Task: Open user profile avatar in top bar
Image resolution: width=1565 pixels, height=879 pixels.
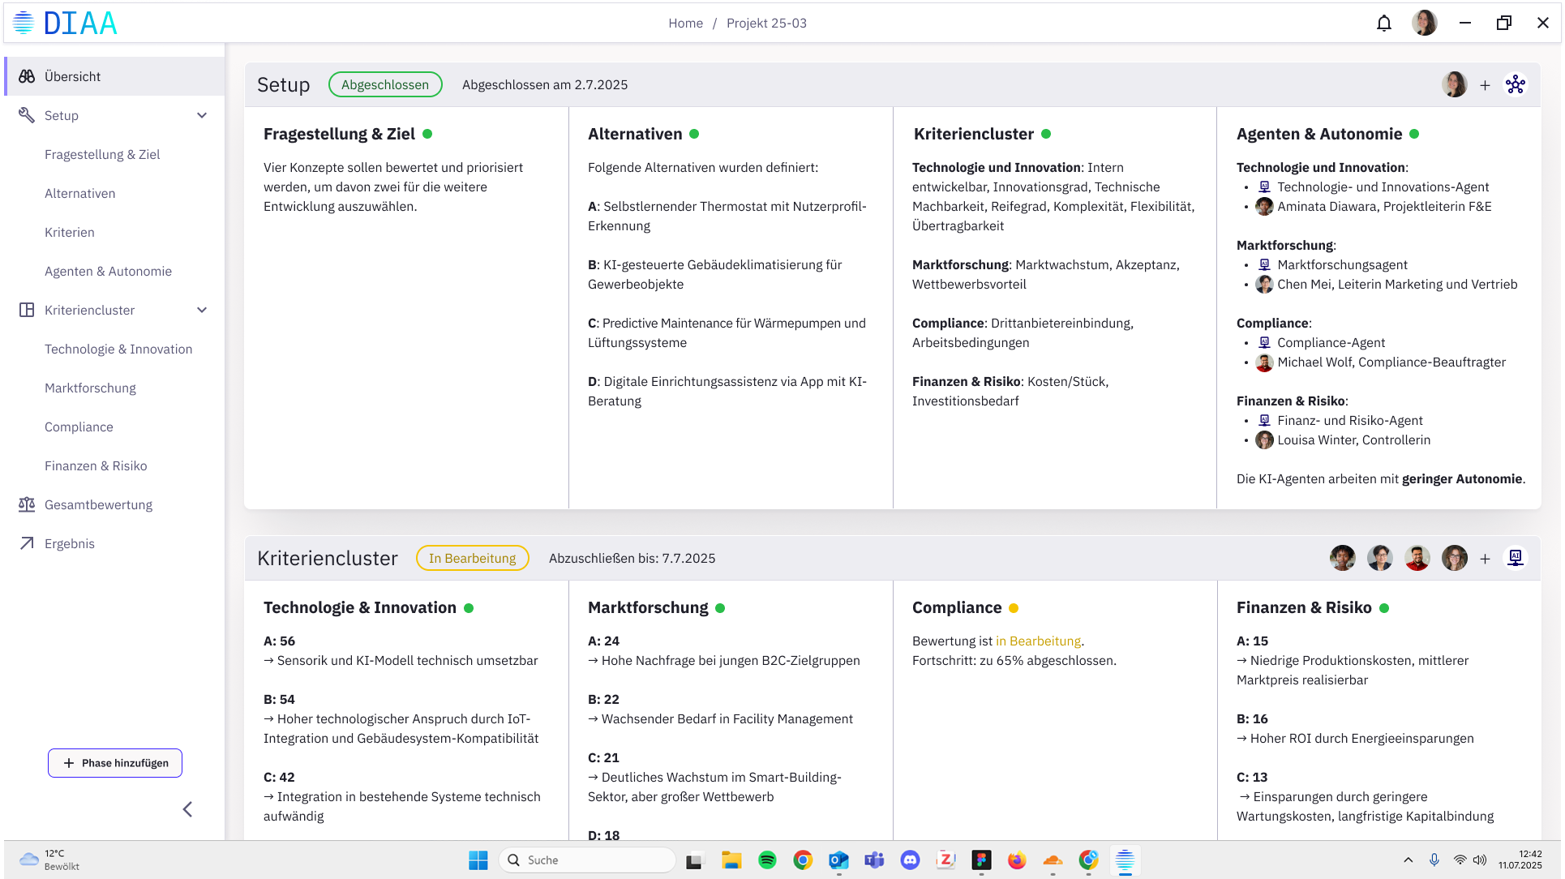Action: [1424, 23]
